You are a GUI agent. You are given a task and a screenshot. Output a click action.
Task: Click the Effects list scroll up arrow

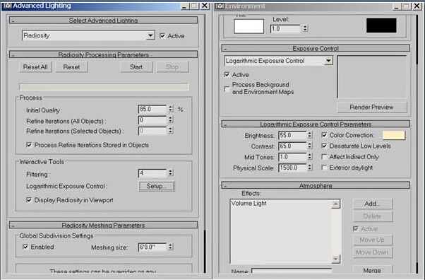(335, 204)
